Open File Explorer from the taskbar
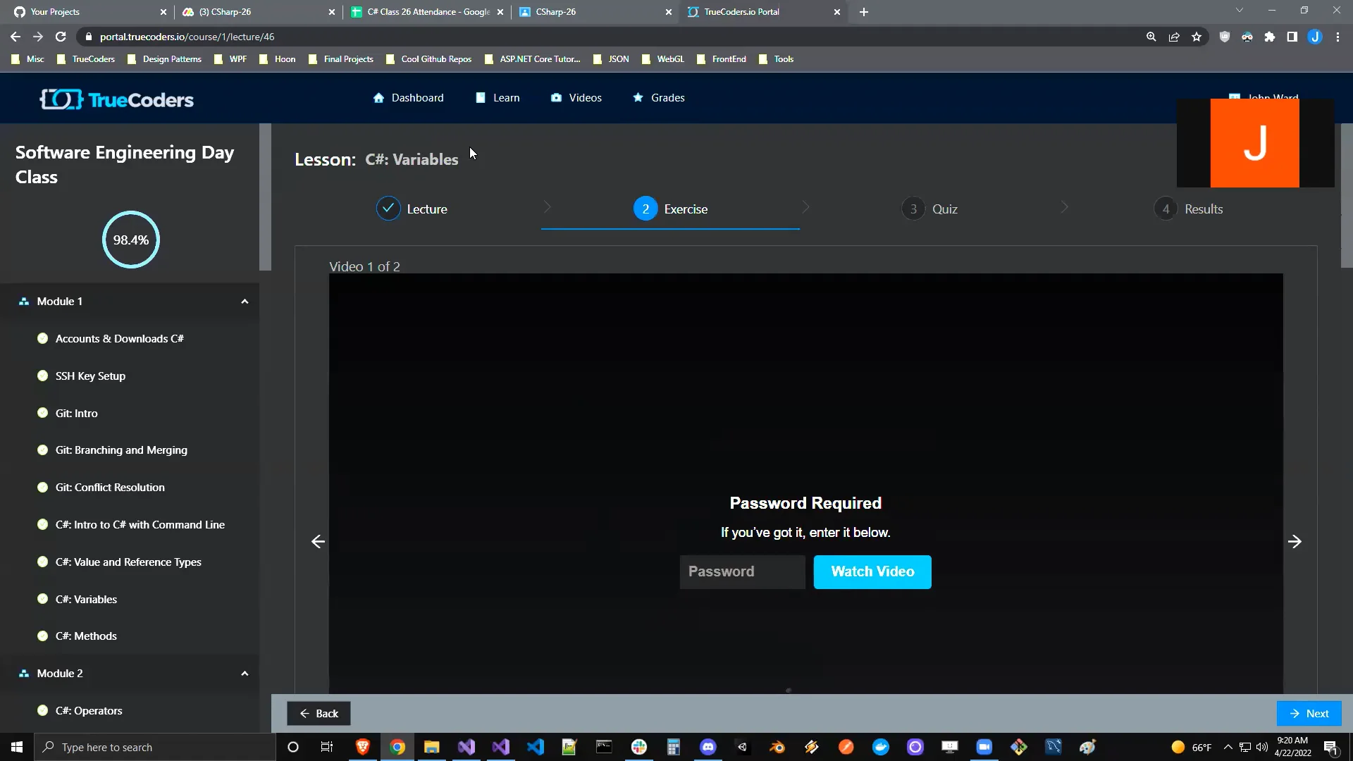Viewport: 1353px width, 761px height. point(432,747)
